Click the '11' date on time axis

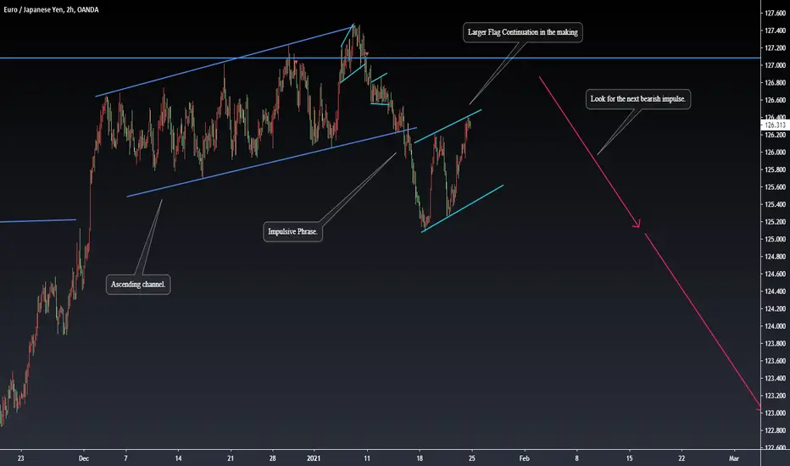tap(367, 458)
